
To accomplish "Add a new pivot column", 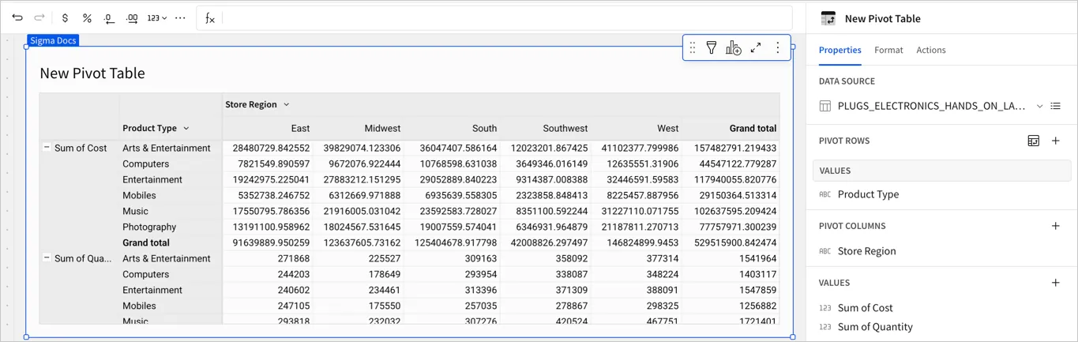I will pyautogui.click(x=1056, y=226).
